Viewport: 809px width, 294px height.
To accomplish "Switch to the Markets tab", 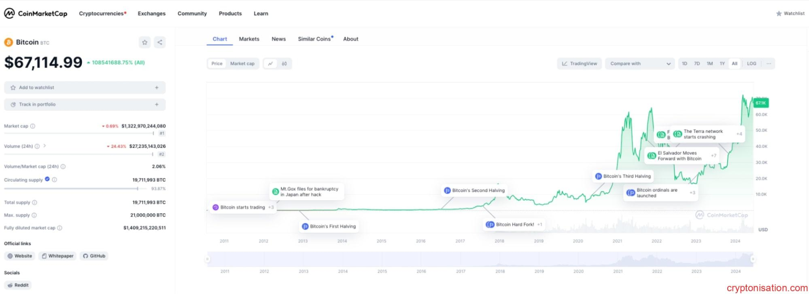I will (249, 39).
